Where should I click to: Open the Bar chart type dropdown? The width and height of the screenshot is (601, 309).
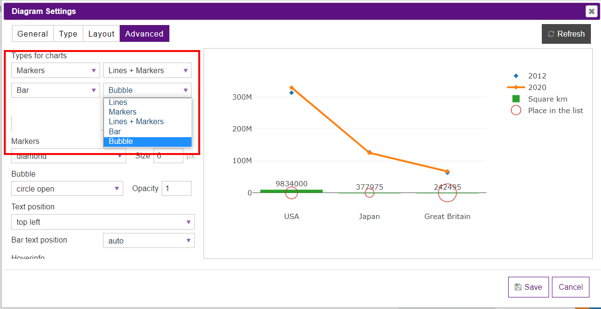(x=55, y=90)
